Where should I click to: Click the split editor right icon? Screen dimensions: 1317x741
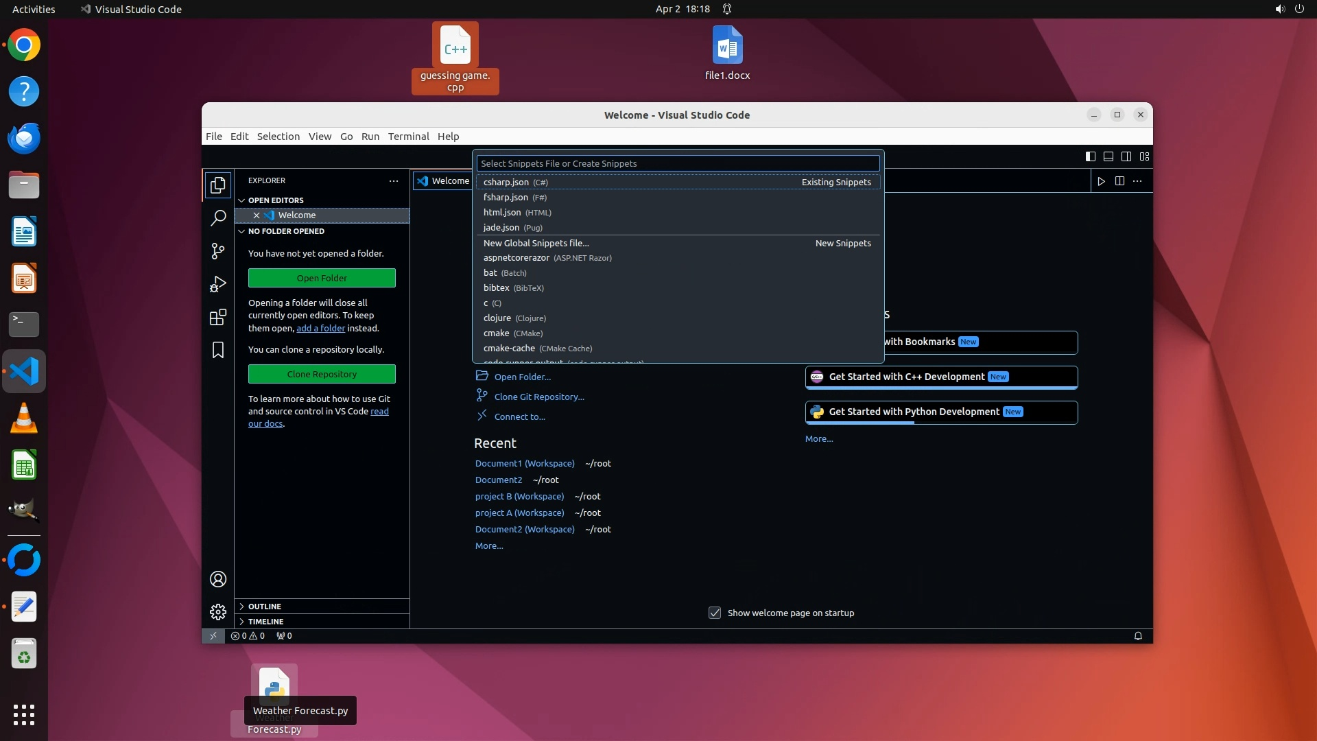(x=1119, y=181)
